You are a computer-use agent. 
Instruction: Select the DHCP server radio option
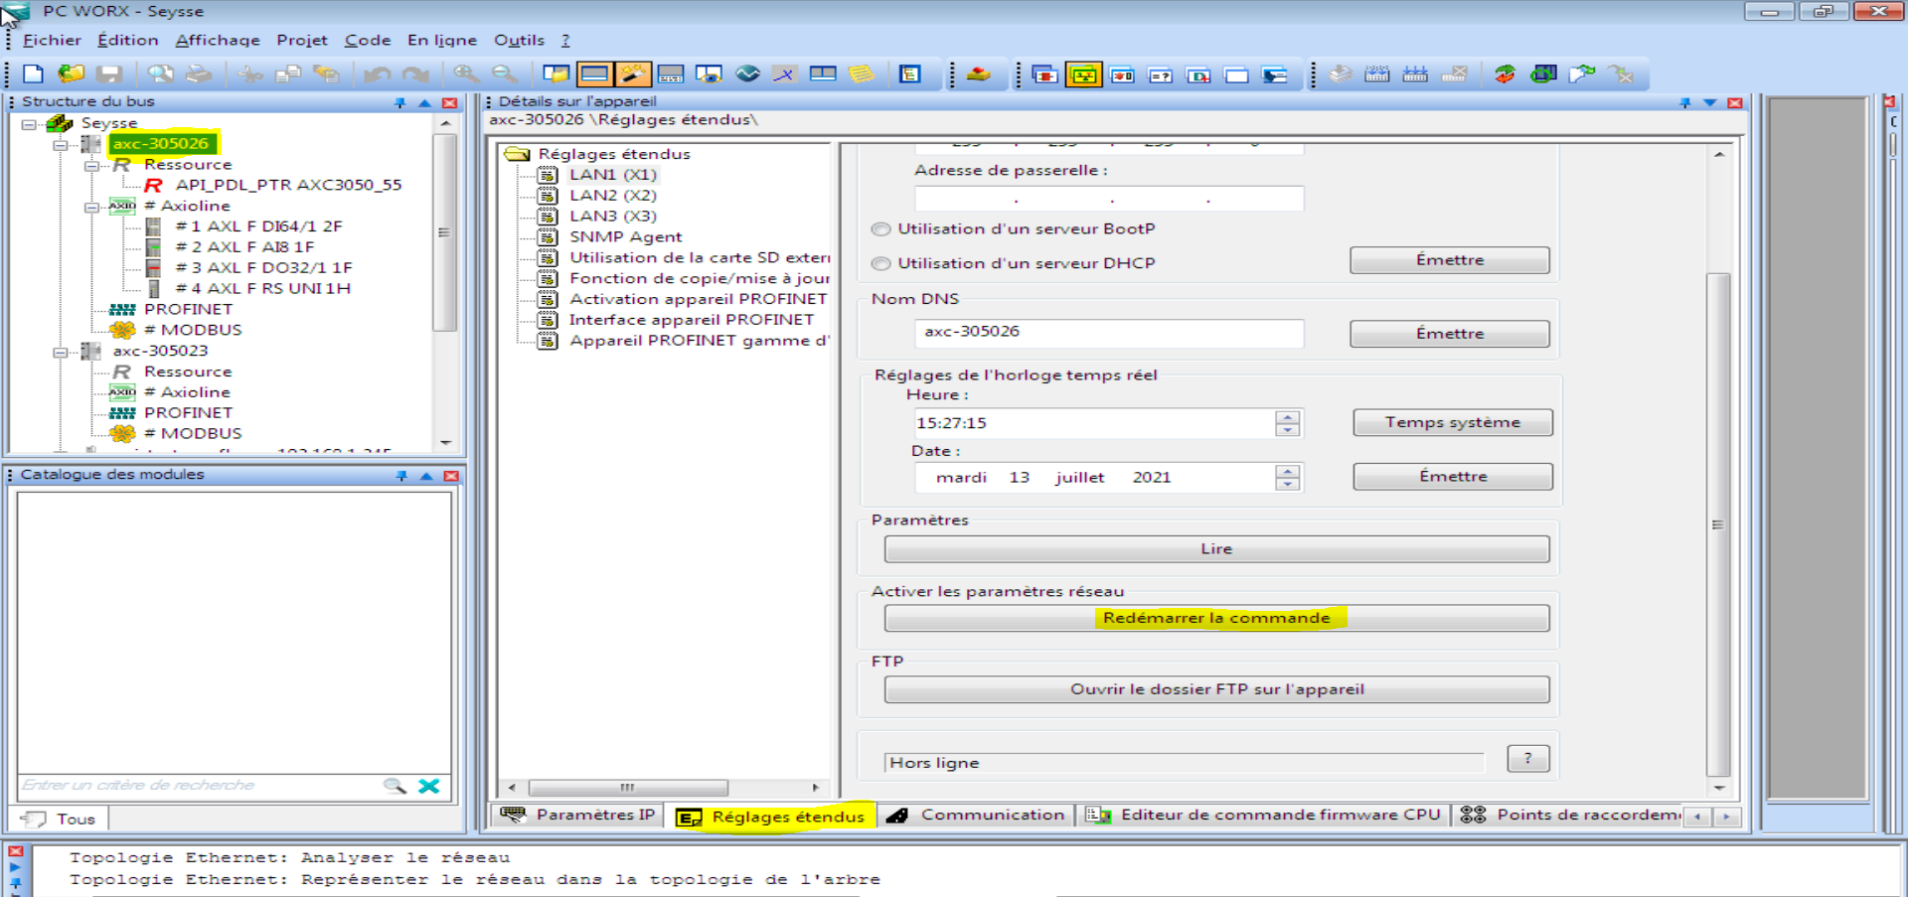pyautogui.click(x=880, y=264)
